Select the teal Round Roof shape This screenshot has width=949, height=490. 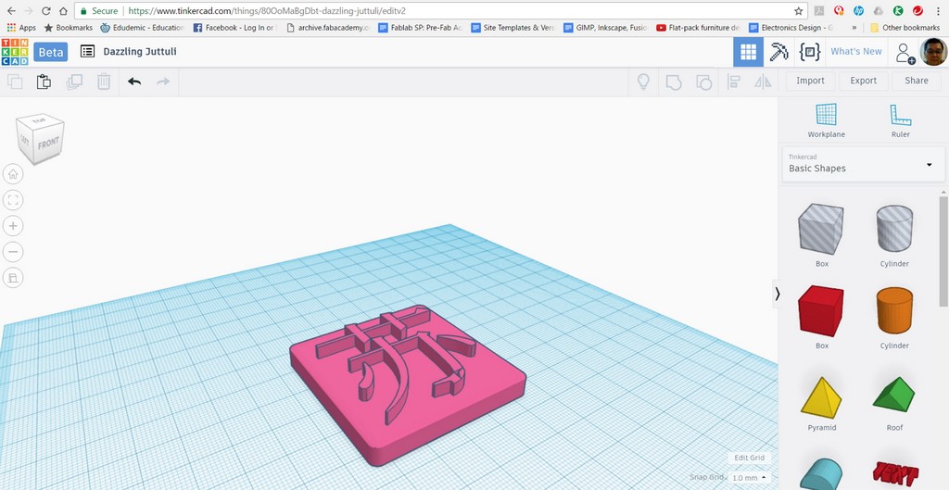click(x=821, y=474)
